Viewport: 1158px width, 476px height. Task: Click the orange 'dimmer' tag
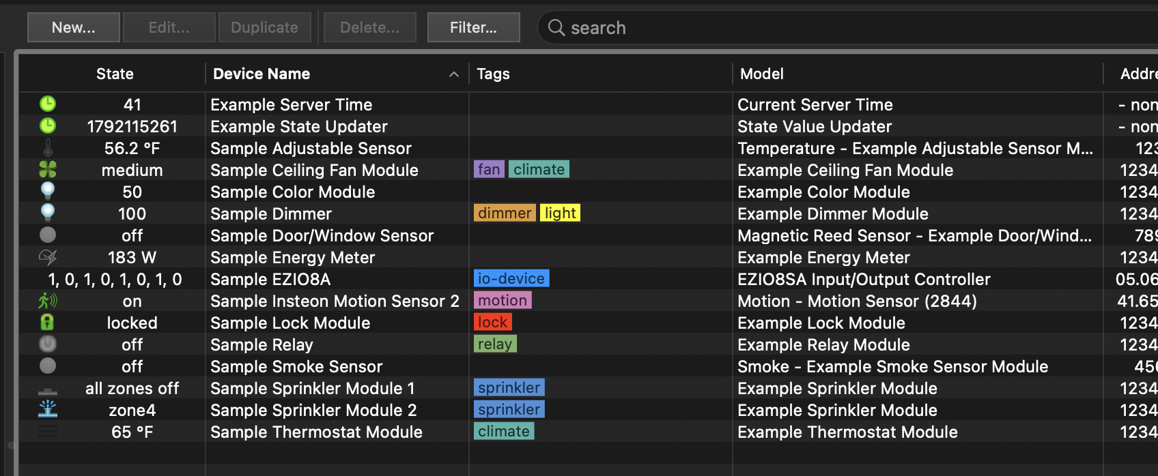505,213
